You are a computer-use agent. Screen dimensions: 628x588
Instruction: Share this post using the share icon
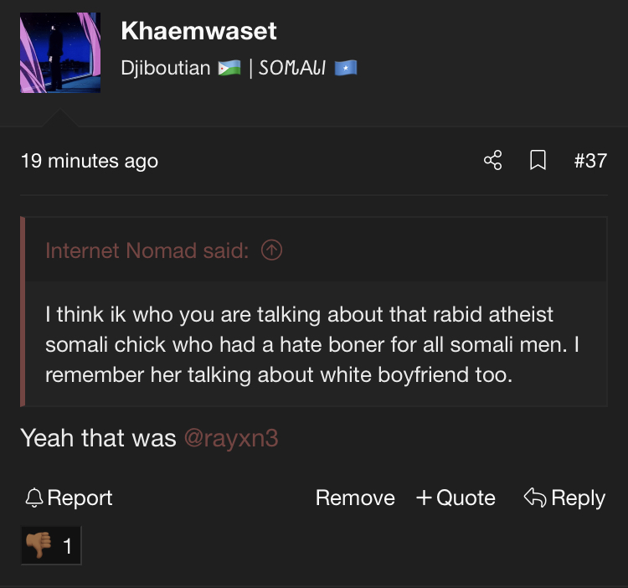tap(493, 160)
